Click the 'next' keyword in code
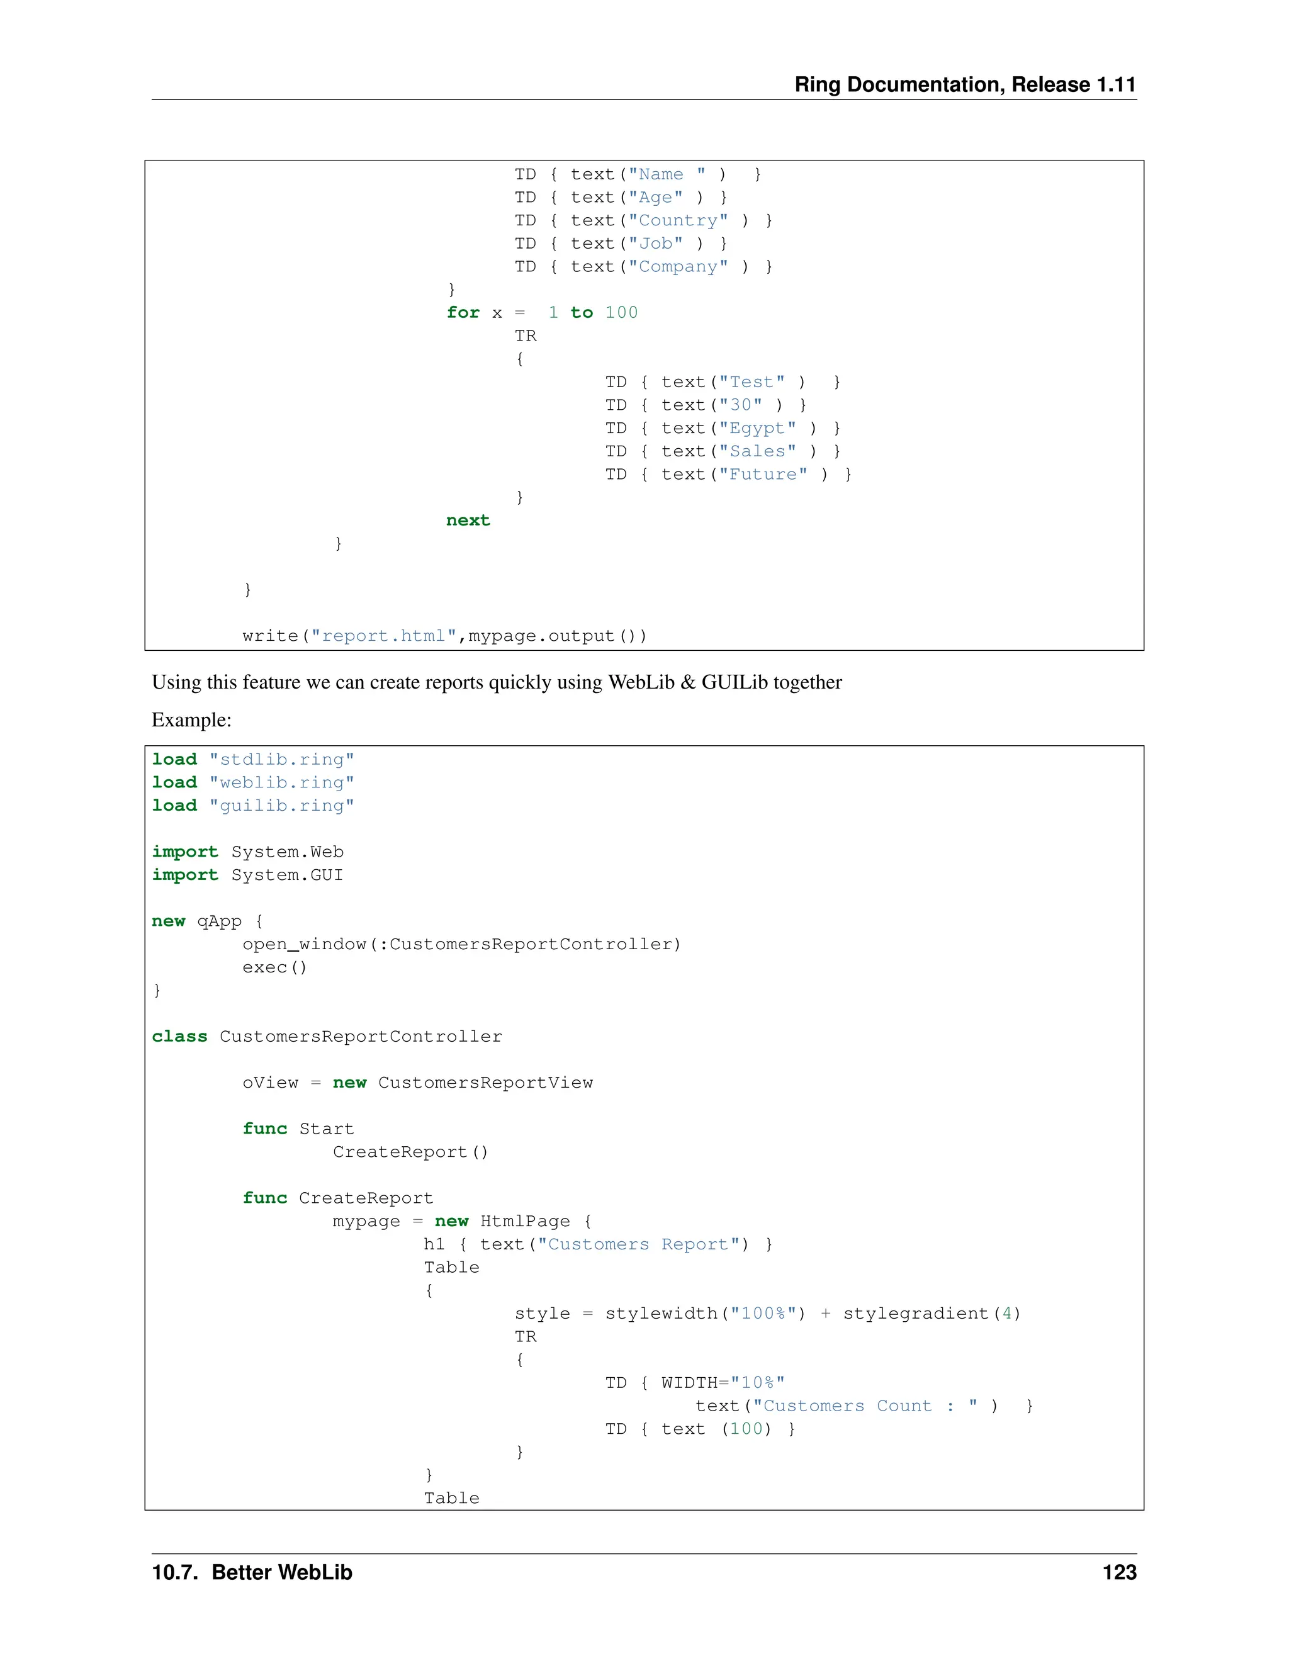The width and height of the screenshot is (1289, 1668). click(468, 520)
